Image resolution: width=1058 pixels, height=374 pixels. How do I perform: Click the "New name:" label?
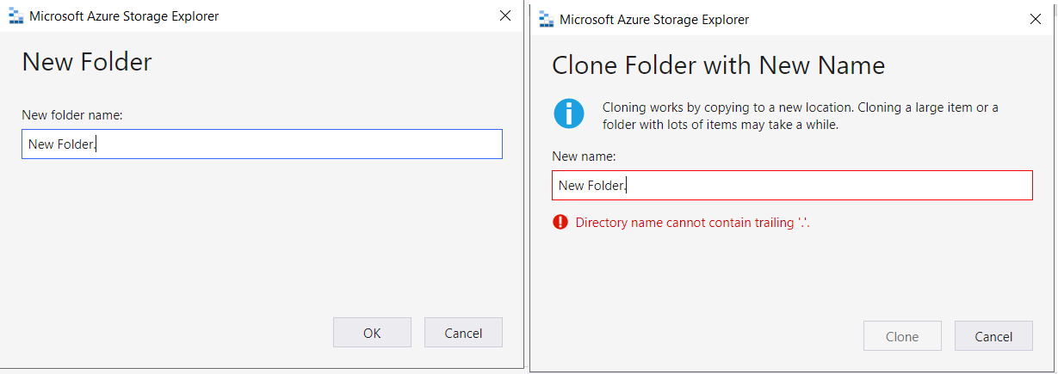click(x=584, y=156)
